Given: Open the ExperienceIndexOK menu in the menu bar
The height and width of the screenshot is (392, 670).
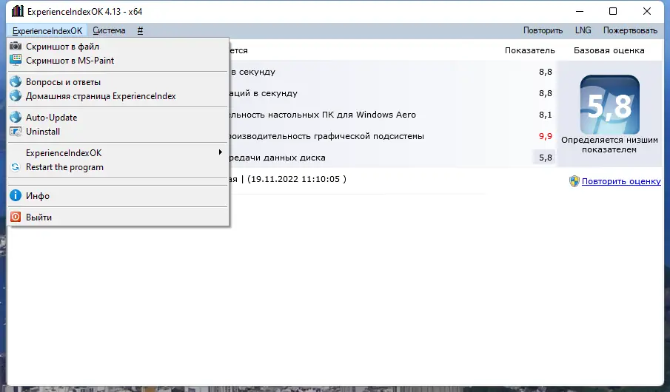Looking at the screenshot, I should [47, 31].
